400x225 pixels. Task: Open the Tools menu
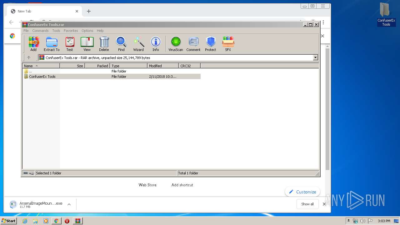(x=56, y=31)
